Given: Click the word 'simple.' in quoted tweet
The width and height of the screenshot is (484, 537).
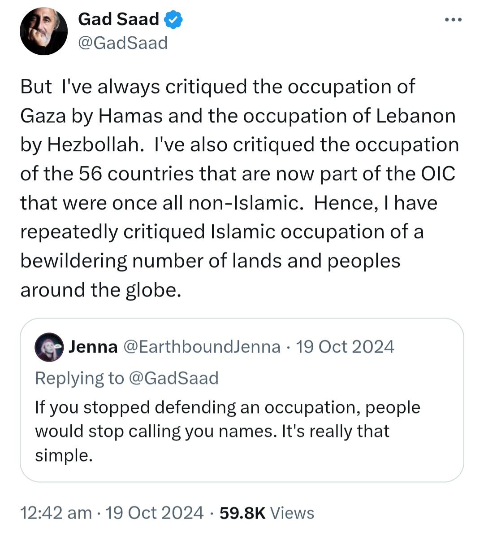Looking at the screenshot, I should coord(64,455).
